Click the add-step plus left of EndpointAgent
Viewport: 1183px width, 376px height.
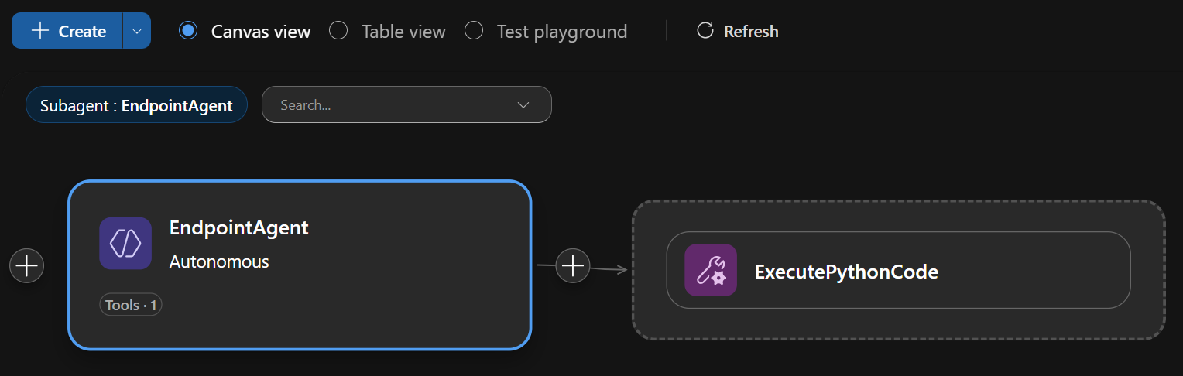point(27,265)
